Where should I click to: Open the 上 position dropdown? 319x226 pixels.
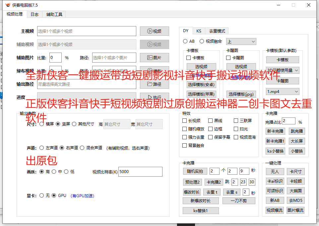tap(241, 42)
